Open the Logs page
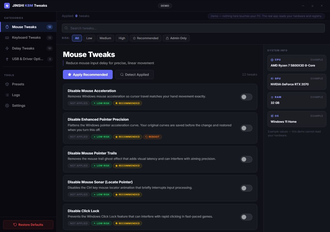The image size is (330, 232). 28,95
